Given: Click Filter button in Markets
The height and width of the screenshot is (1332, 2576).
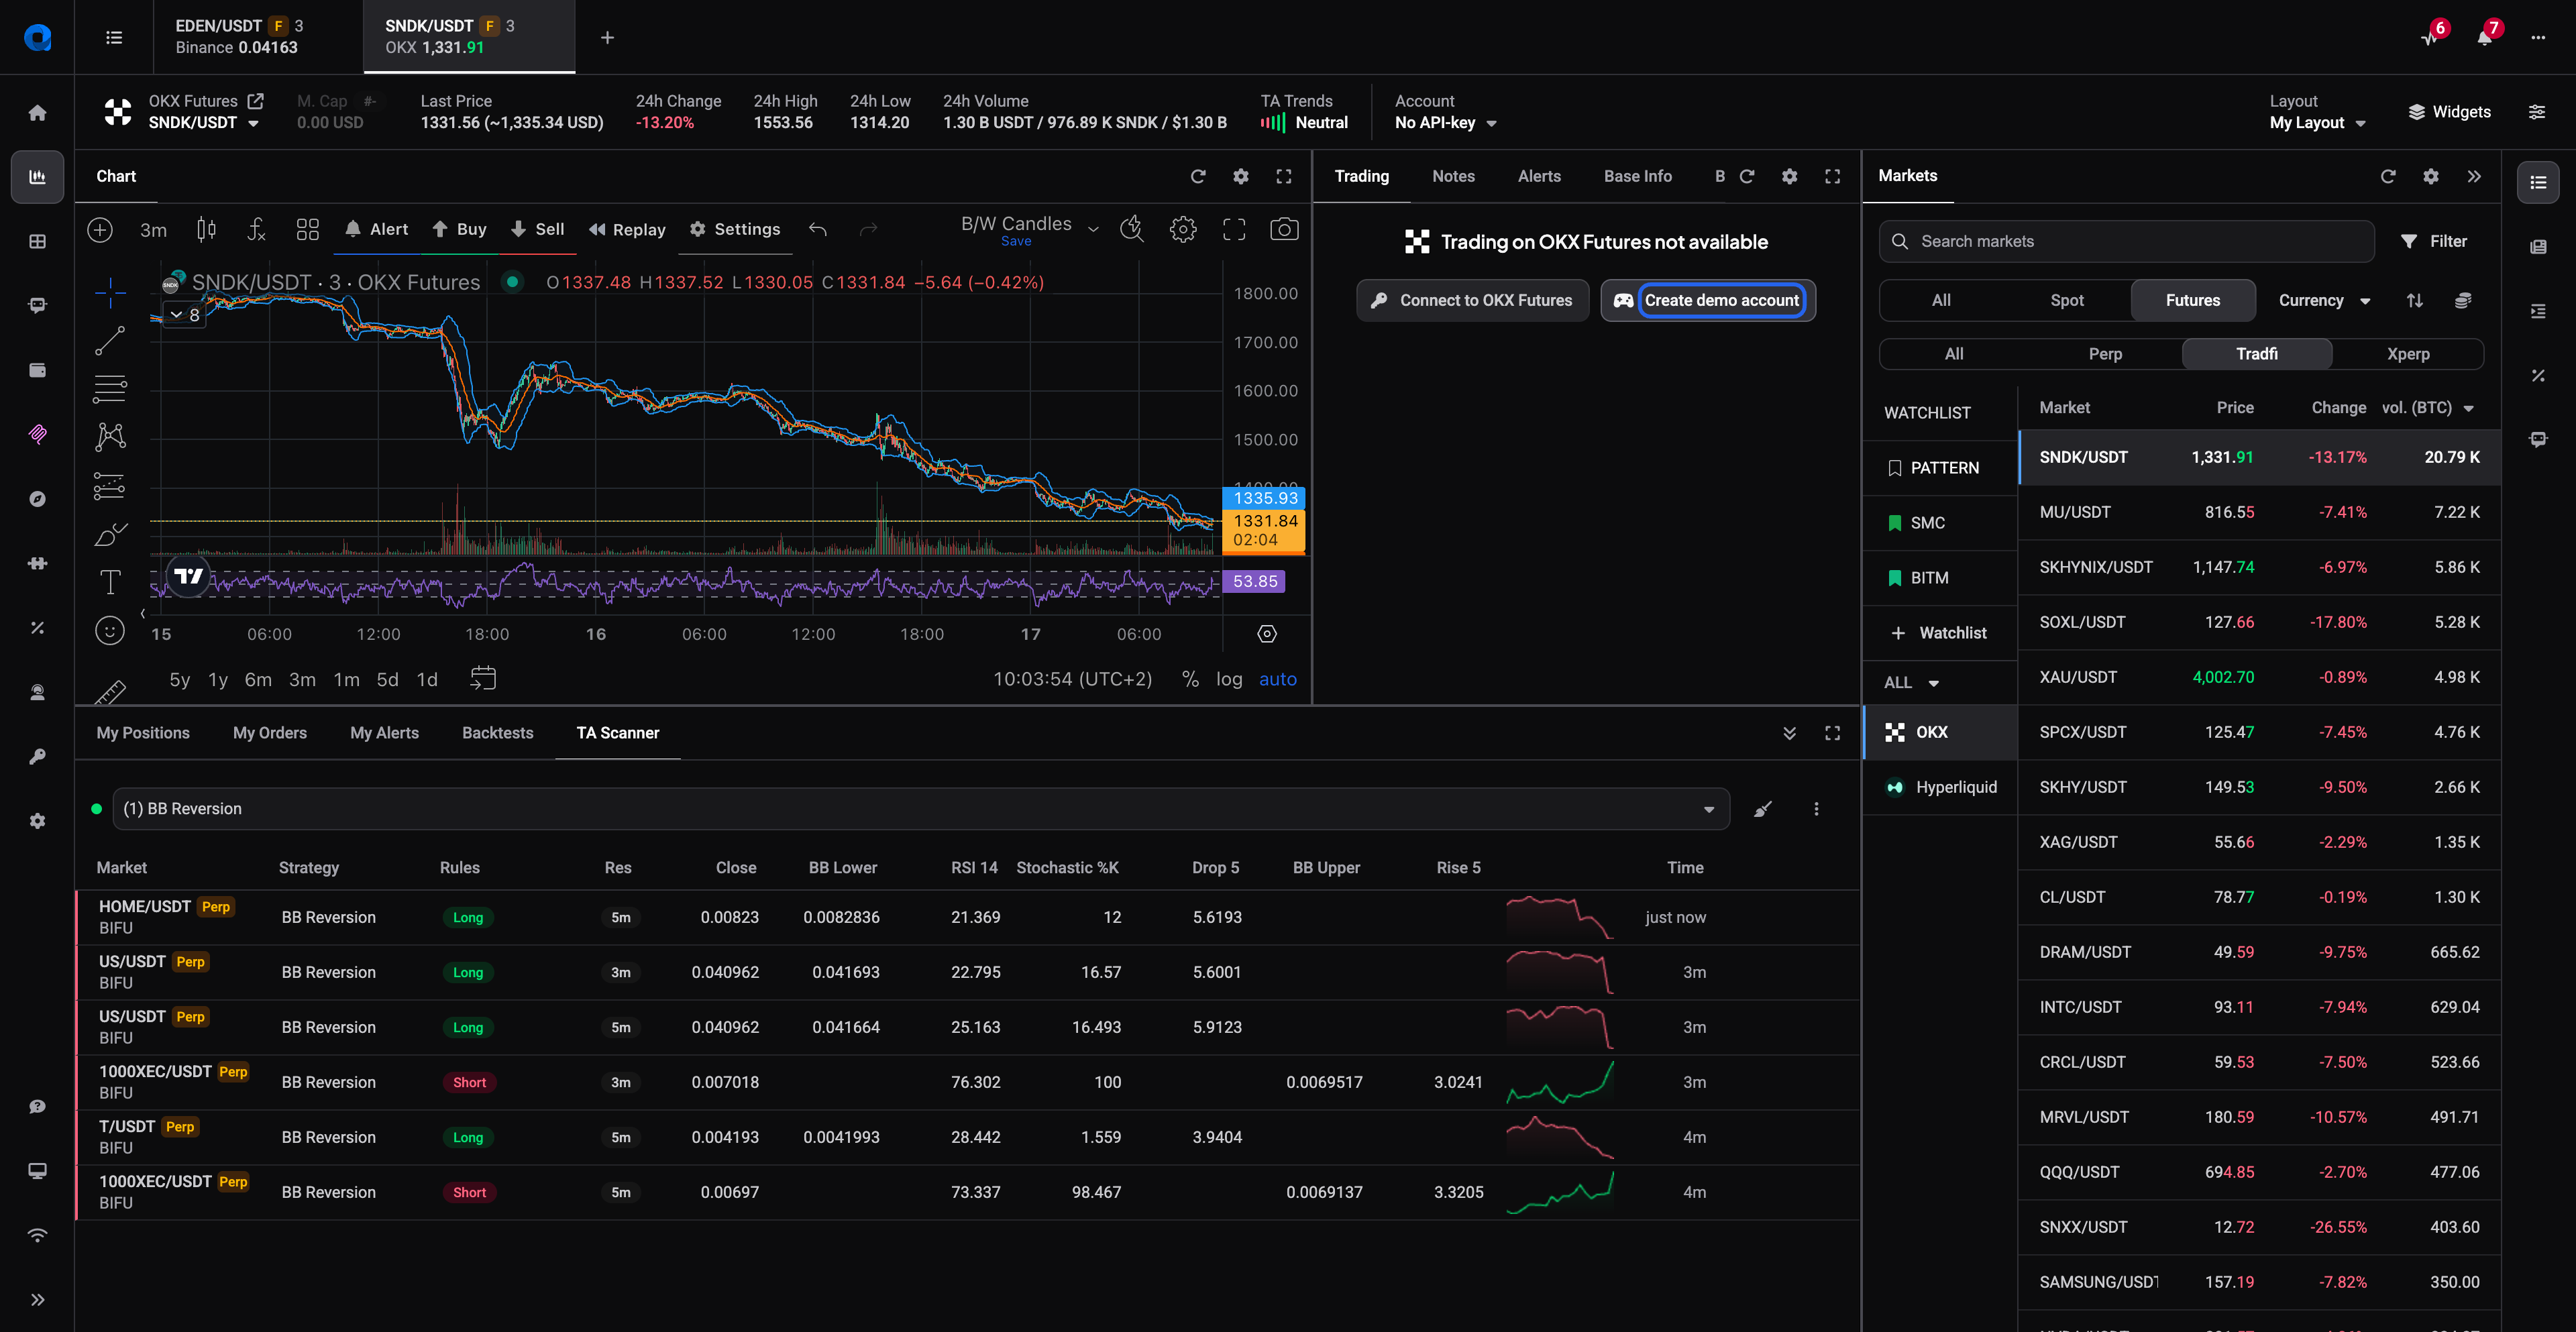Looking at the screenshot, I should [x=2433, y=242].
